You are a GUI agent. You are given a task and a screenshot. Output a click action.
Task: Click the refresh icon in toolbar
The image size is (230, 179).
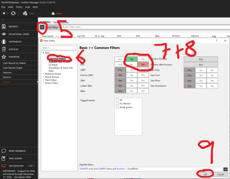click(x=13, y=13)
